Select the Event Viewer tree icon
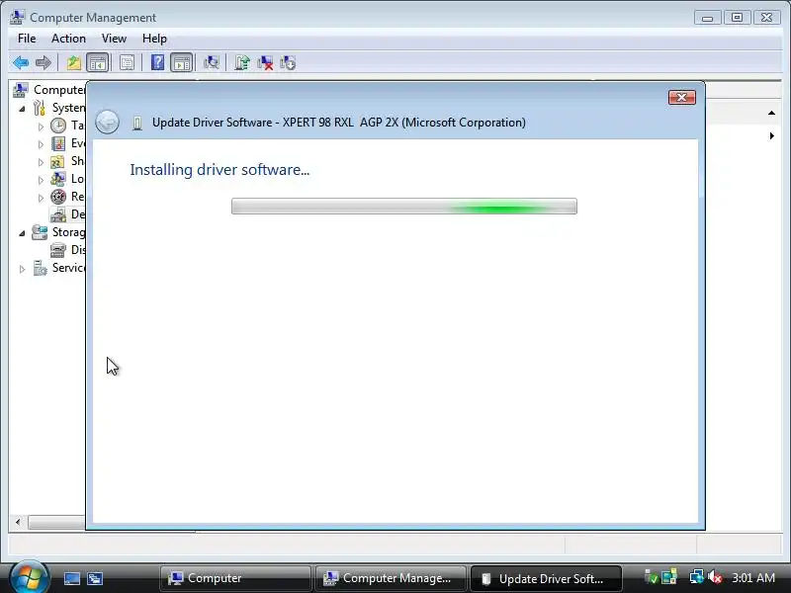 58,143
